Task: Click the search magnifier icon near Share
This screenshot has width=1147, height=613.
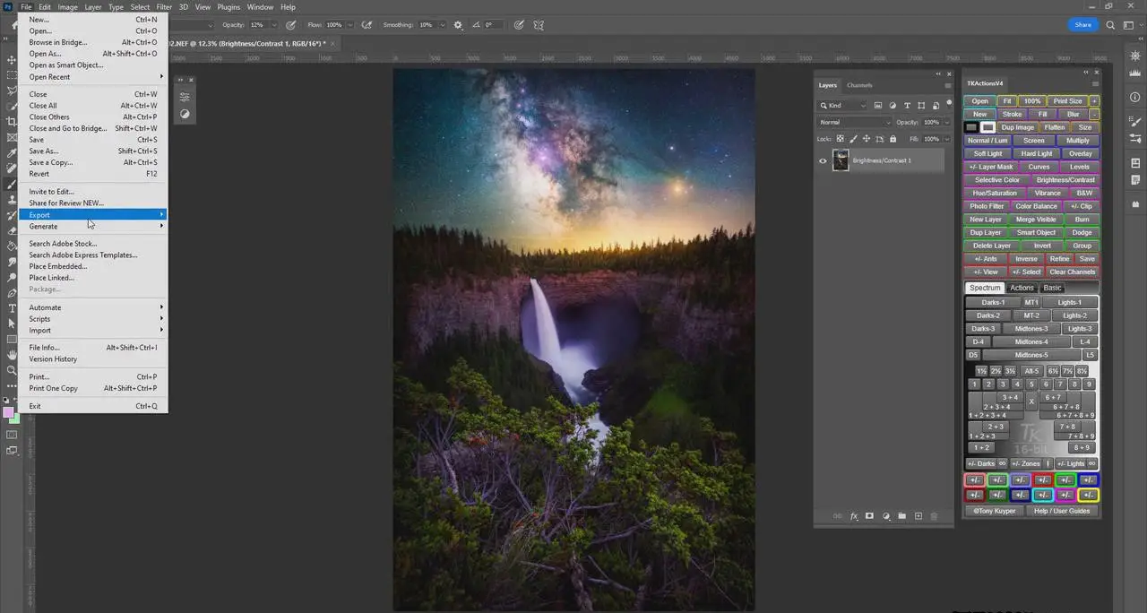Action: 1111,25
